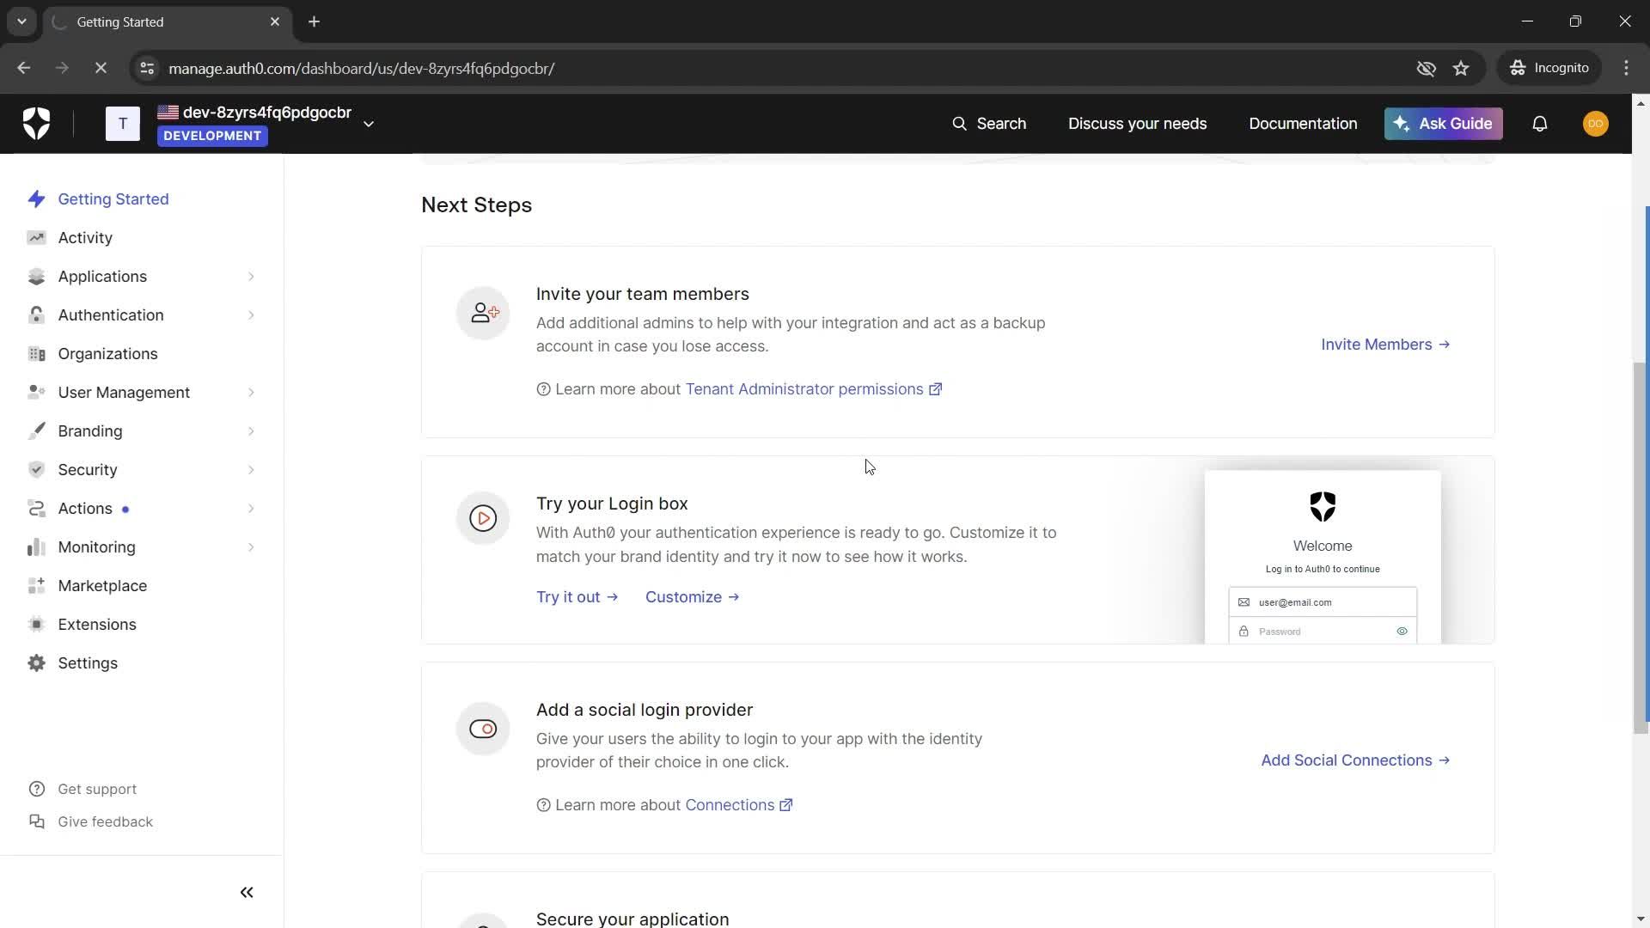This screenshot has height=928, width=1650.
Task: Click the Try your Login box play icon
Action: tap(483, 518)
